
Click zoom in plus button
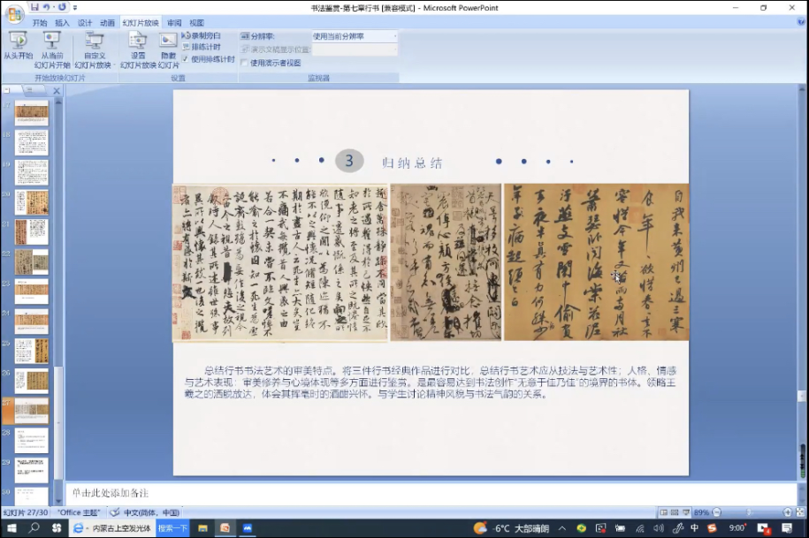787,512
